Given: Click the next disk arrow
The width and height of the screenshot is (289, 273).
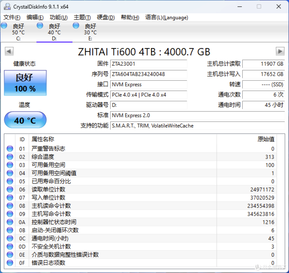Looking at the screenshot, I should (x=280, y=51).
